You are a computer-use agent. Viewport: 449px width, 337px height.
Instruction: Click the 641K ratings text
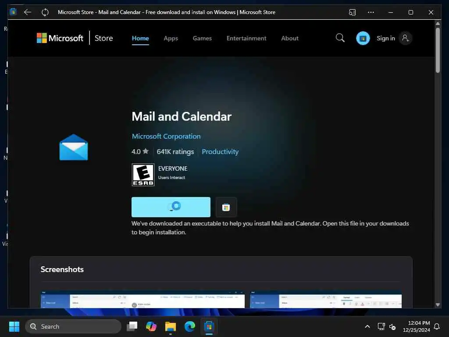pos(175,151)
